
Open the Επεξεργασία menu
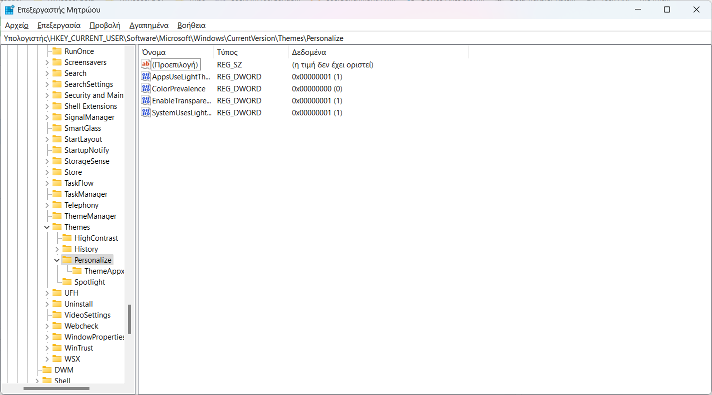coord(59,25)
